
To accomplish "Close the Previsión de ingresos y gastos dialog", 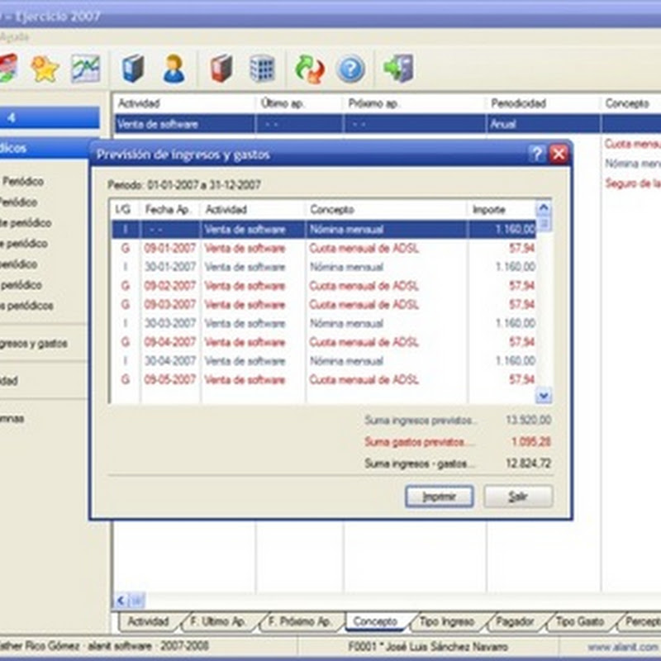I will click(x=559, y=154).
